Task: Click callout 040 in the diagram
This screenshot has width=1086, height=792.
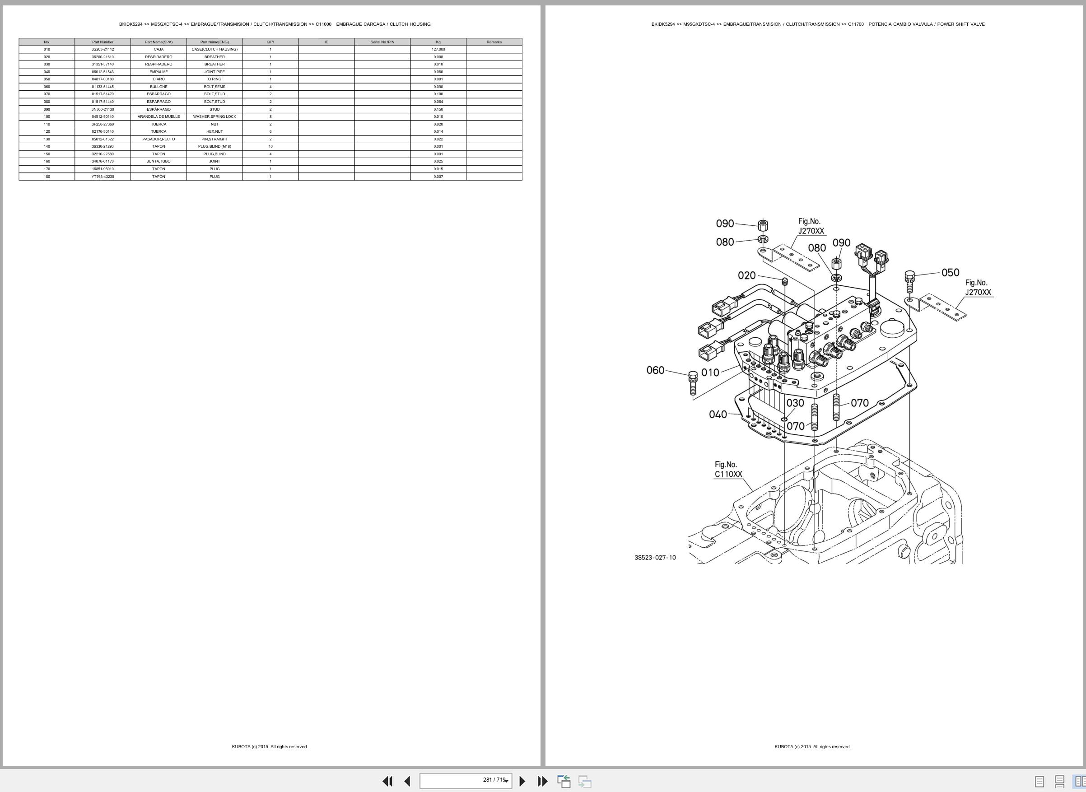Action: 718,414
